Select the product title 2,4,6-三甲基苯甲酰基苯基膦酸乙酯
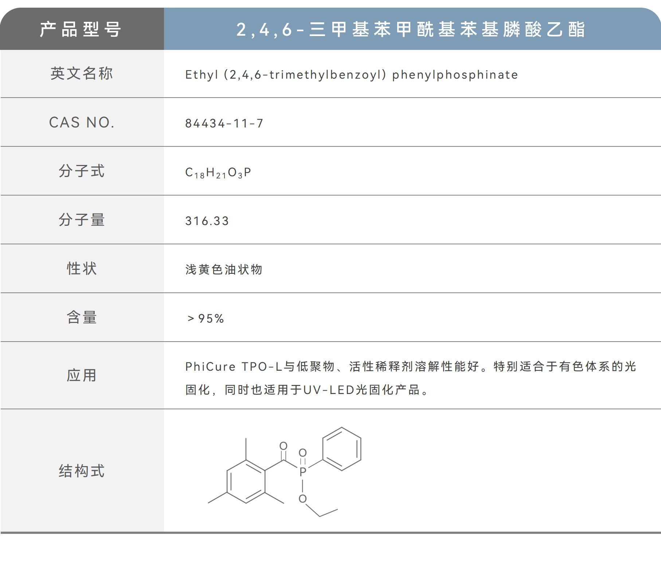This screenshot has height=583, width=661. pyautogui.click(x=412, y=31)
